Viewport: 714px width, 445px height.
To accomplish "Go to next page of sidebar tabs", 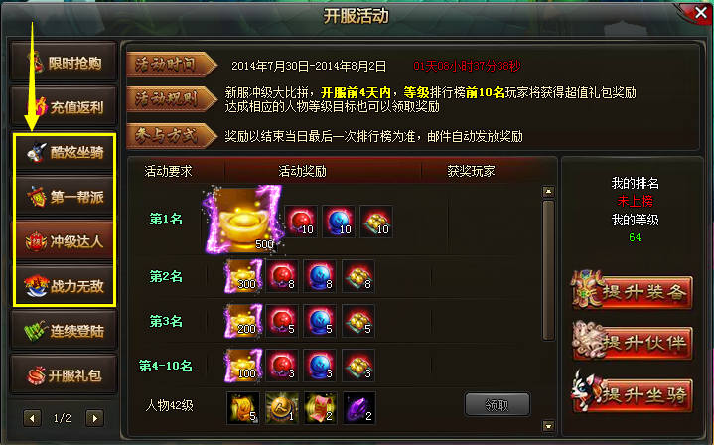I will pos(94,418).
